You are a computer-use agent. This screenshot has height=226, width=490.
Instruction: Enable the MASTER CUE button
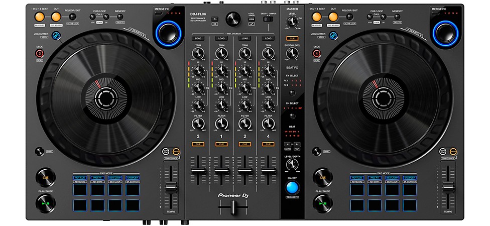pyautogui.click(x=292, y=39)
